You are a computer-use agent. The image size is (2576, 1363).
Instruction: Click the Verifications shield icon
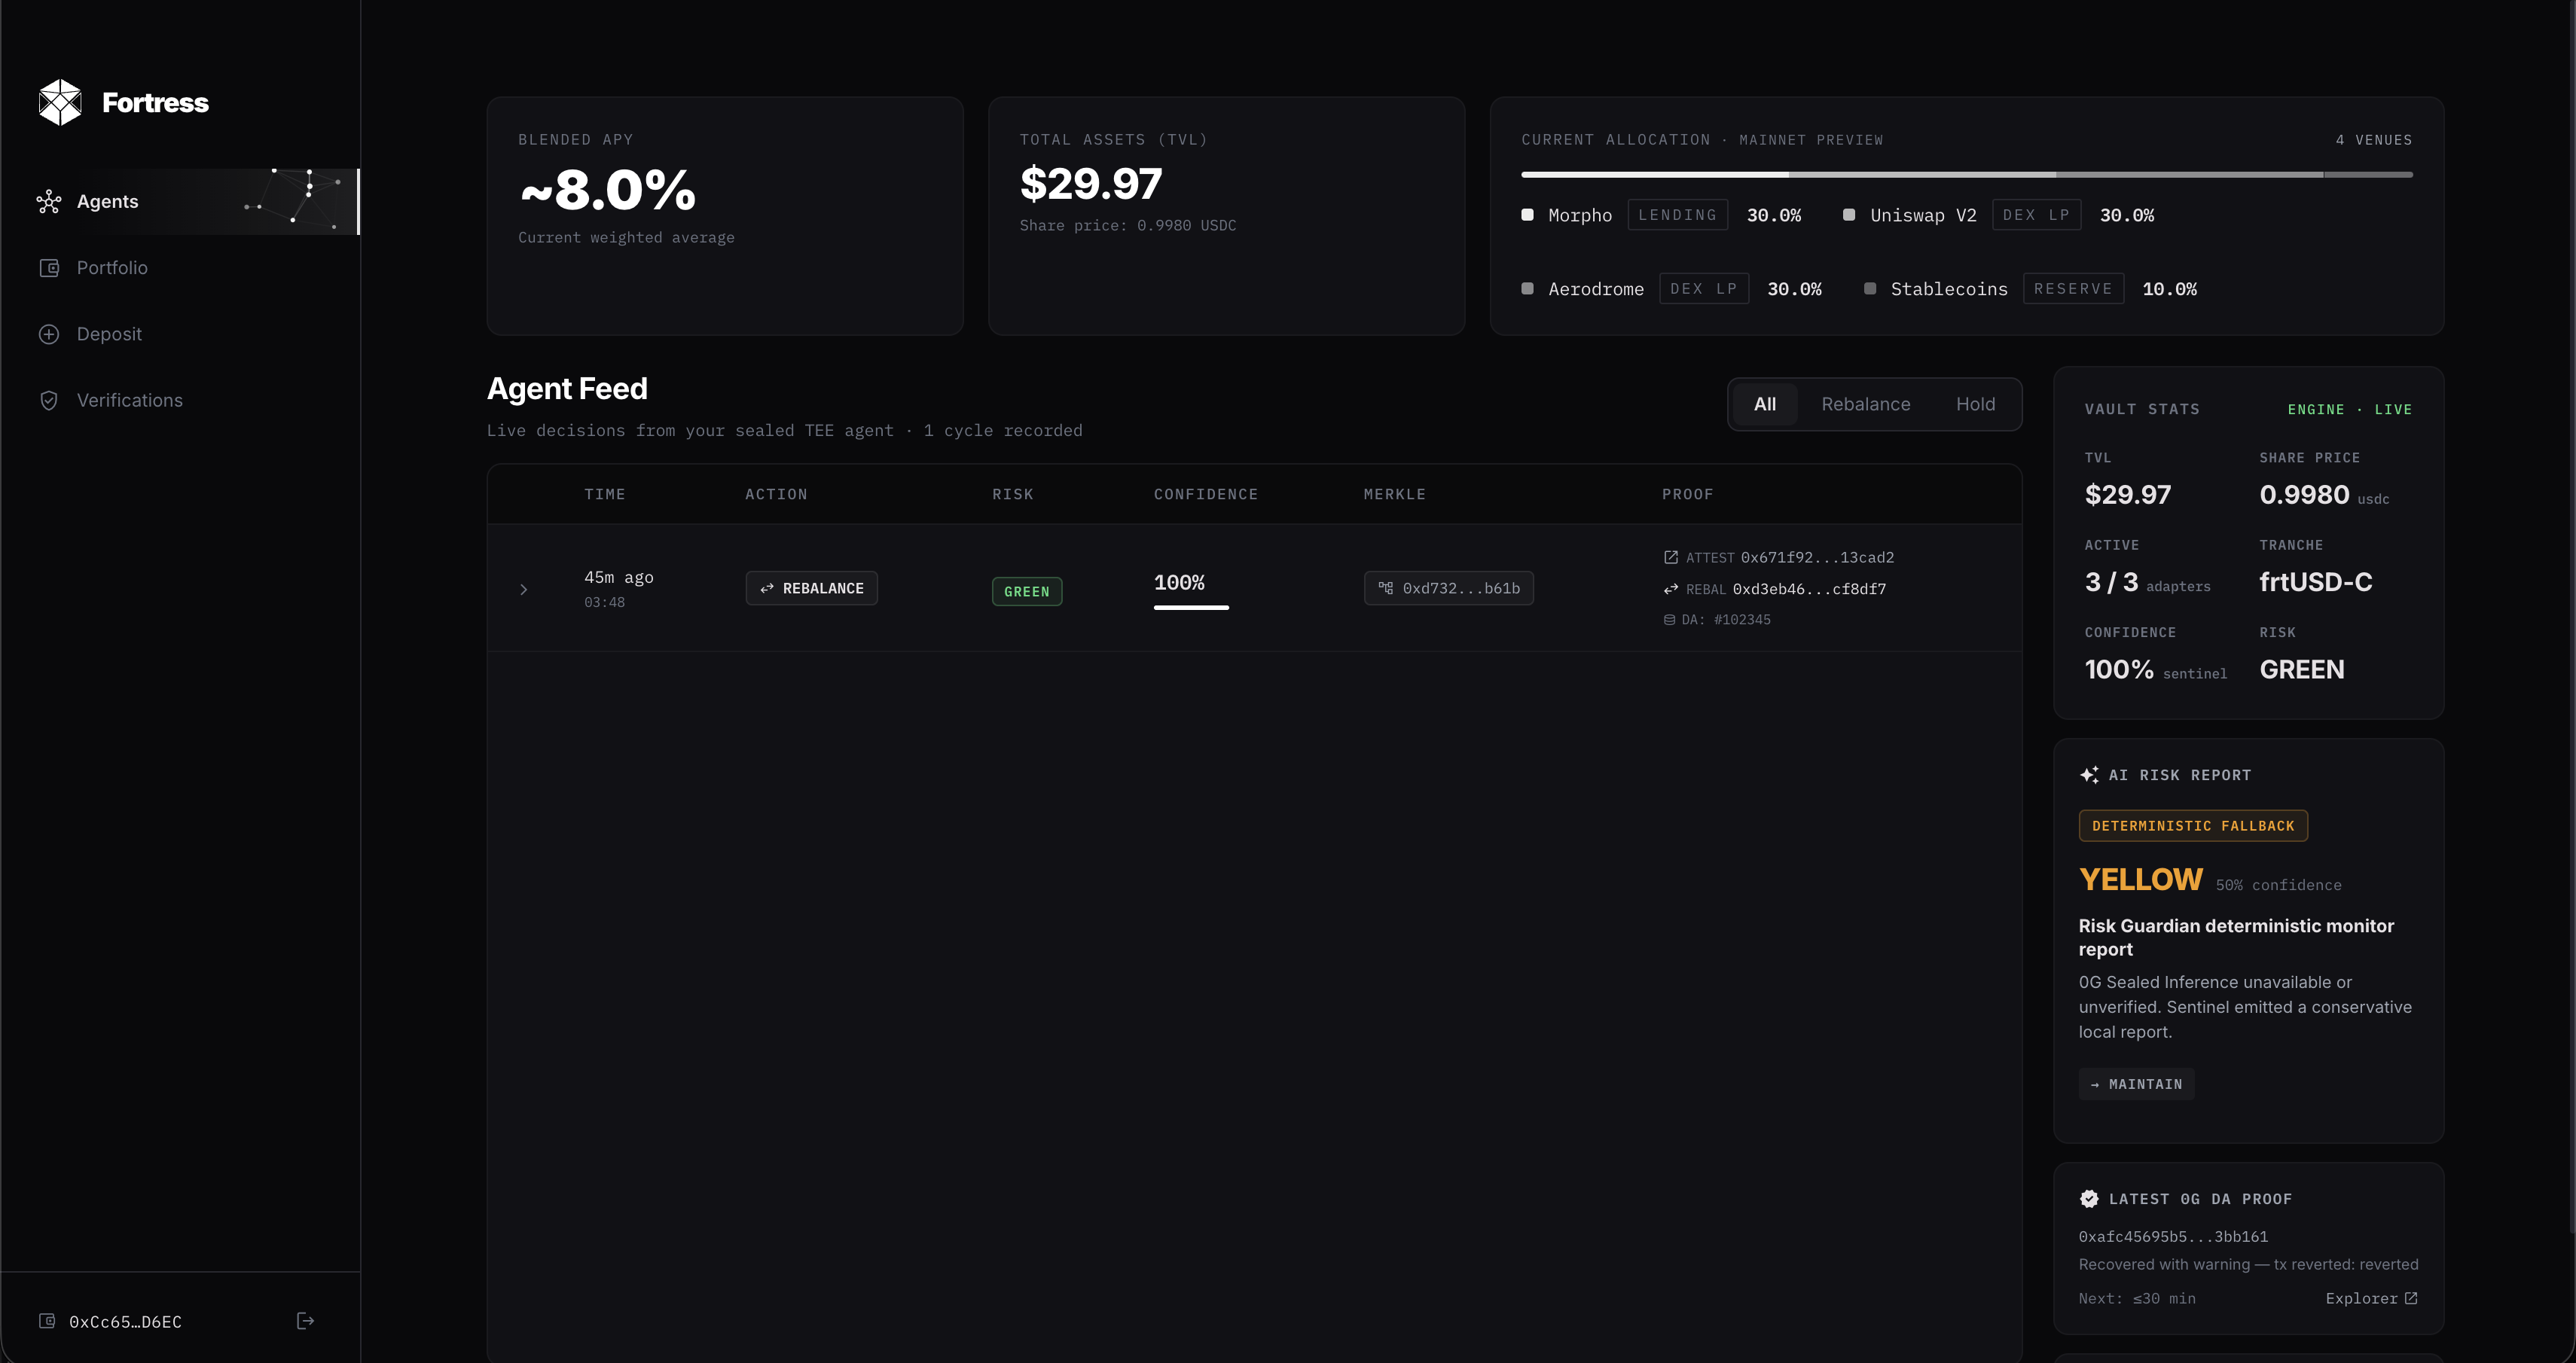pos(49,400)
